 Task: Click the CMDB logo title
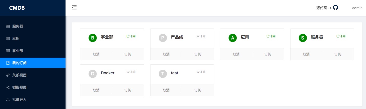tap(17, 8)
